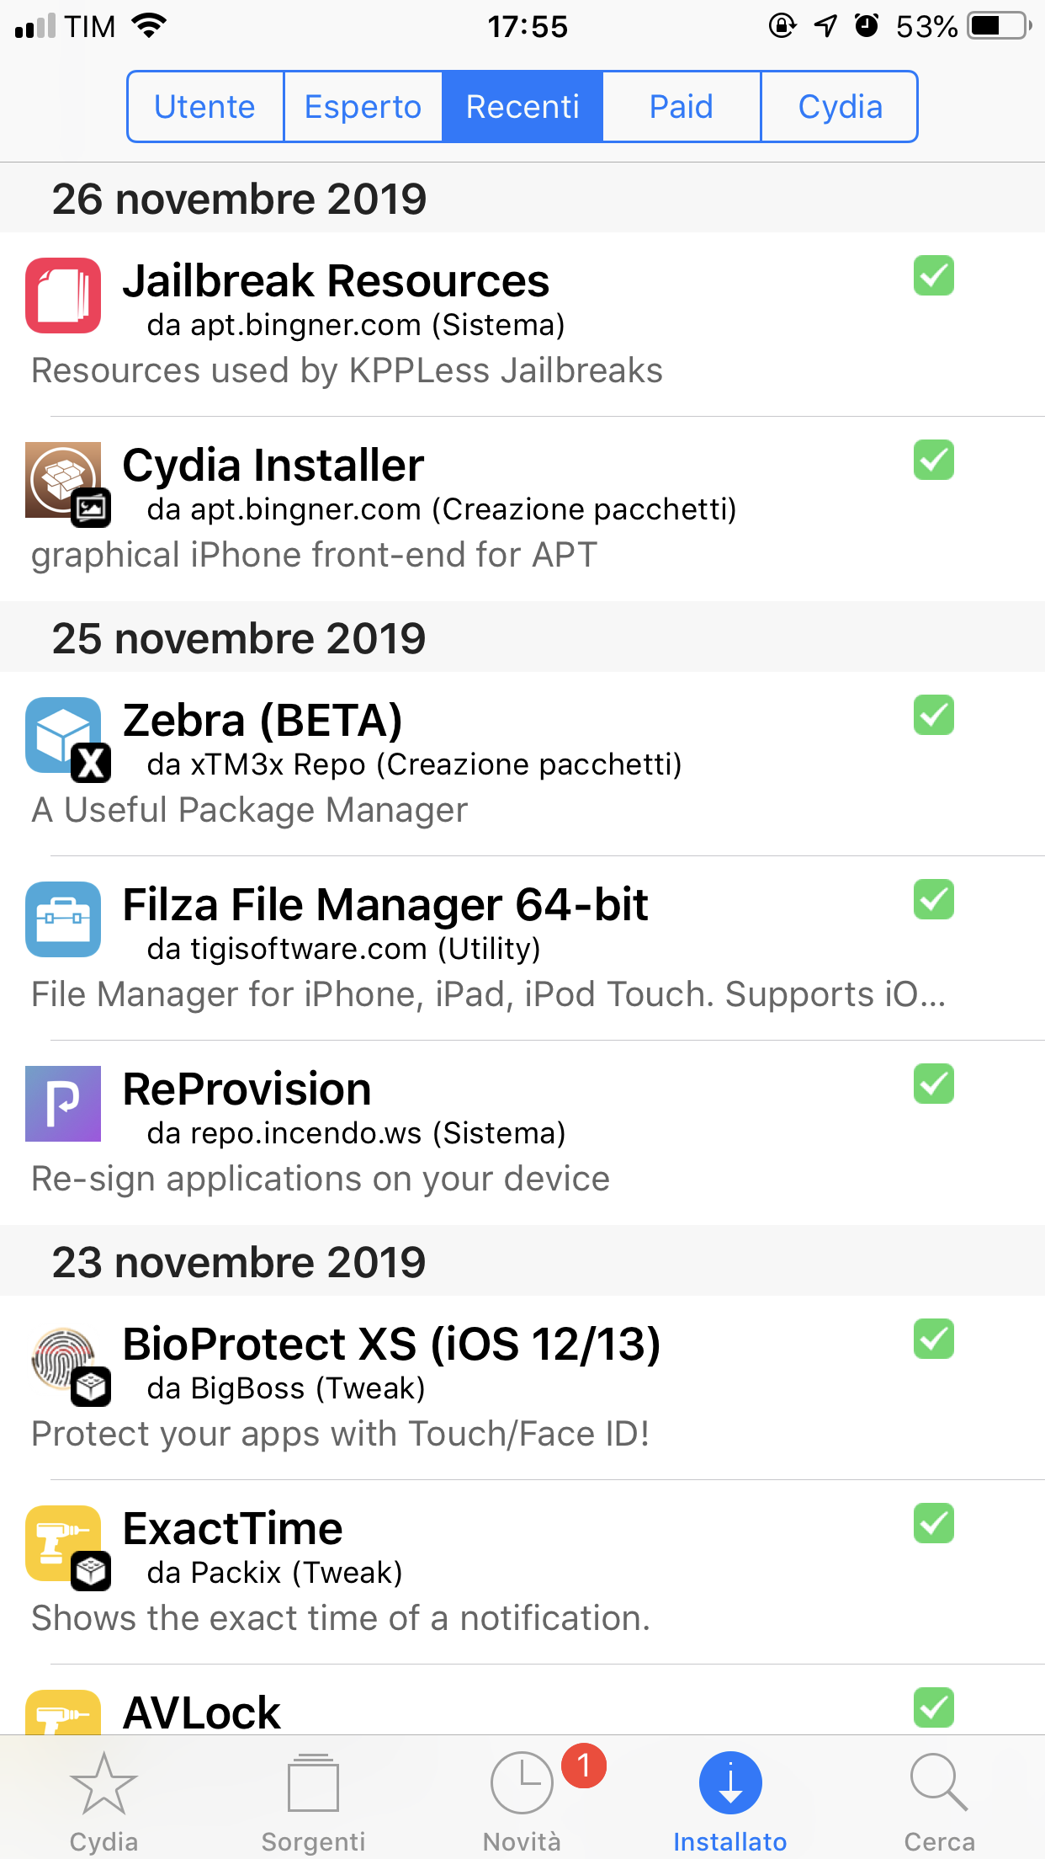Open the Filza File Manager toolbox icon

tap(63, 920)
